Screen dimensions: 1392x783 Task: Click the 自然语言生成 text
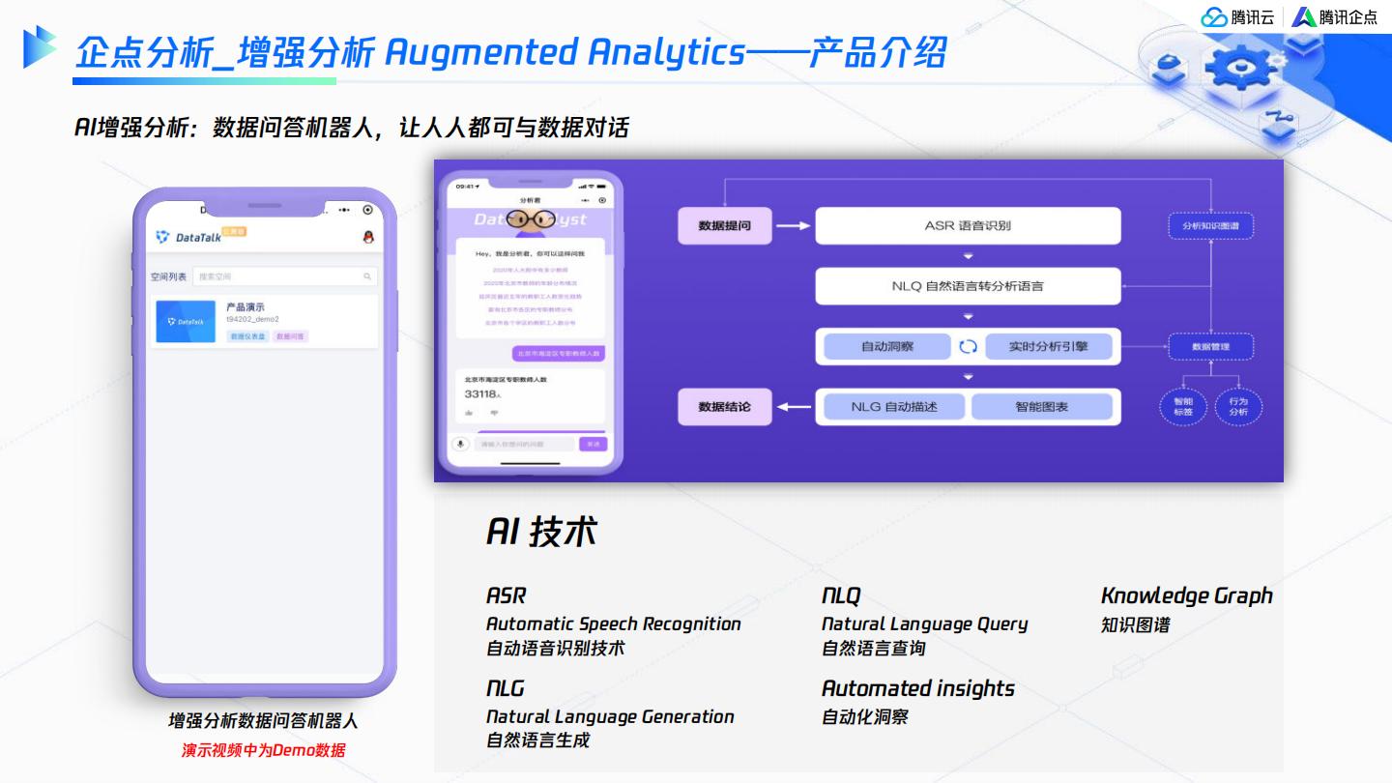(537, 740)
